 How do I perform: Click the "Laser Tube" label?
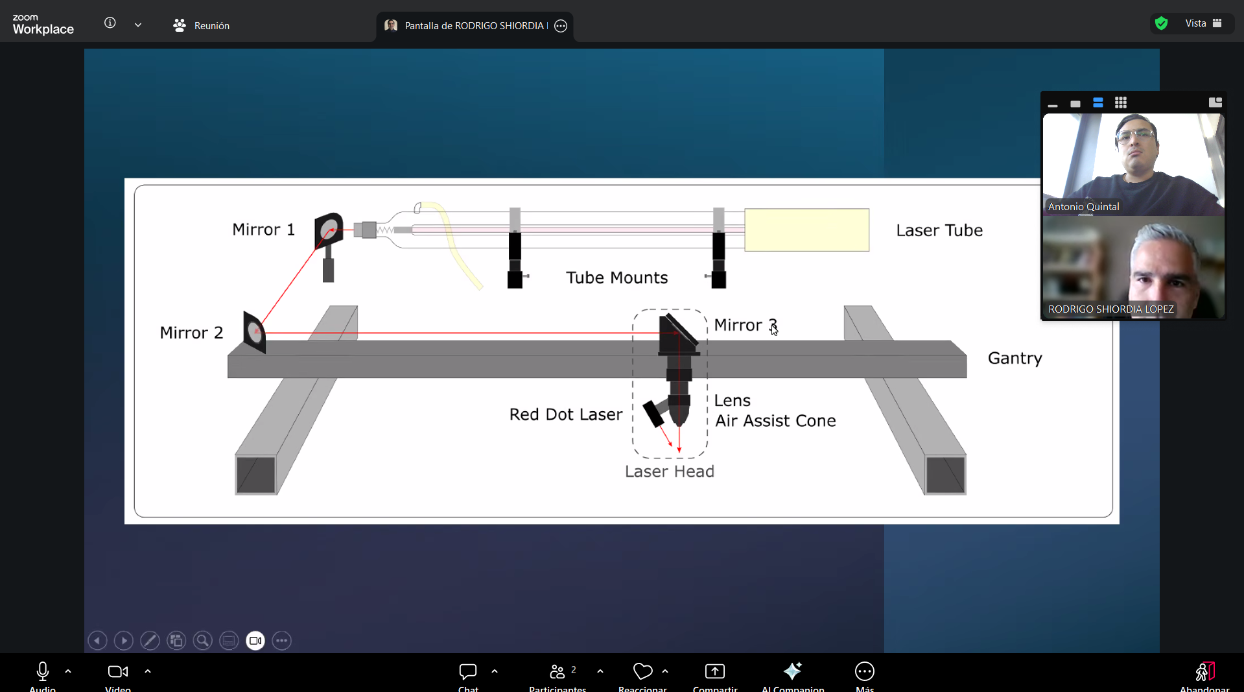tap(939, 230)
